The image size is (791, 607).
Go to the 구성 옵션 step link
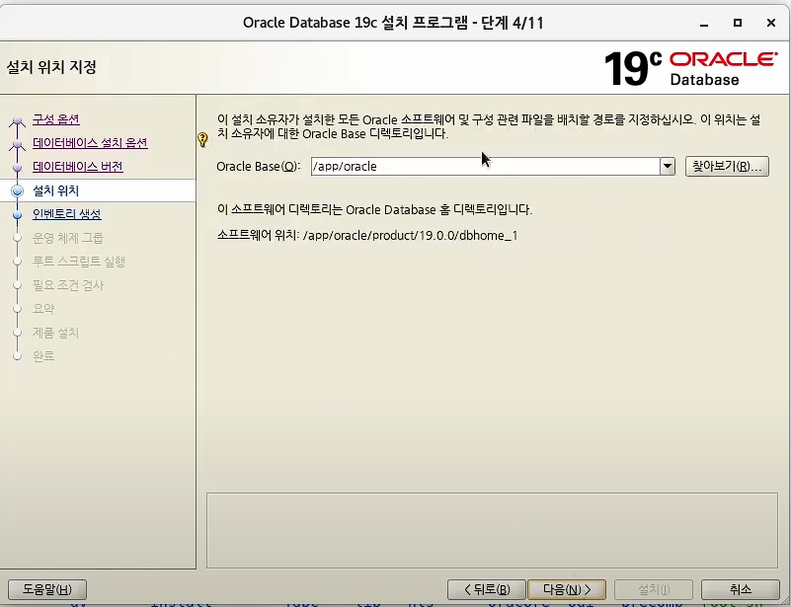[56, 119]
